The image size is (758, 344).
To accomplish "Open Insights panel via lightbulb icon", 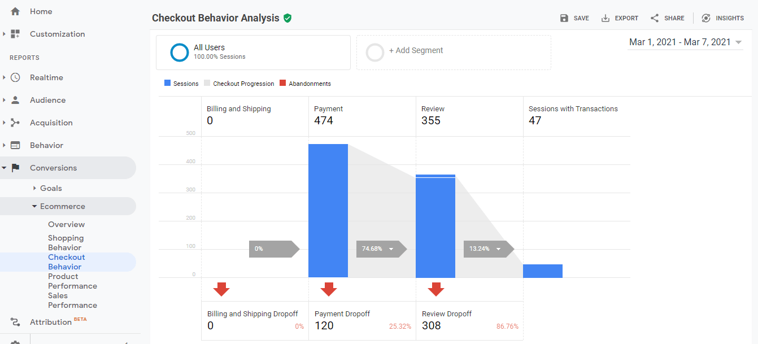I will (x=705, y=18).
